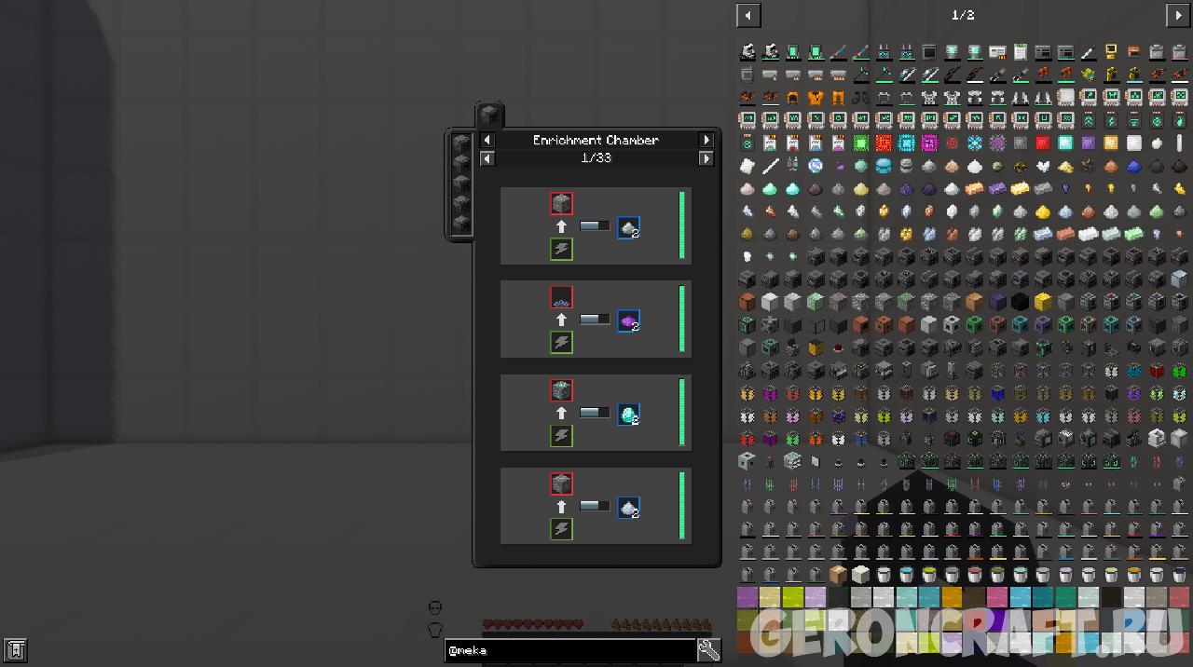The height and width of the screenshot is (667, 1193).
Task: Click the red-bordered ore input in first recipe
Action: (561, 204)
